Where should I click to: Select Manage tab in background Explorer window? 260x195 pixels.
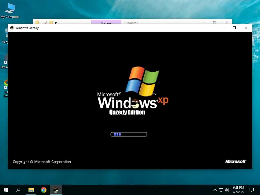(x=106, y=22)
